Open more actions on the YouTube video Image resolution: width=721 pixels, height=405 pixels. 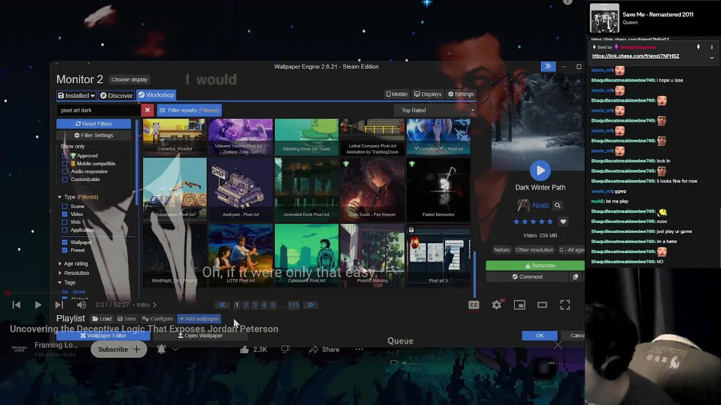(x=359, y=349)
